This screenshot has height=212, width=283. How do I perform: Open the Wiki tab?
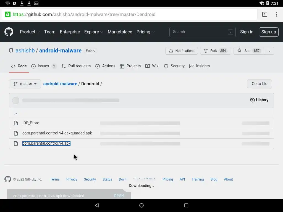(x=152, y=66)
